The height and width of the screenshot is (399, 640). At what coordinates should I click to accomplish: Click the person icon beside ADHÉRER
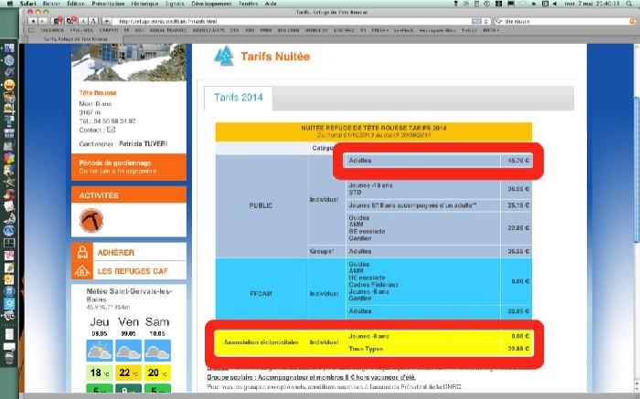click(x=82, y=252)
